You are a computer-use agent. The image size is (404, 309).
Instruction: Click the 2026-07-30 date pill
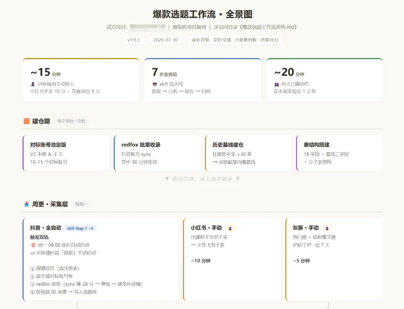(x=165, y=40)
